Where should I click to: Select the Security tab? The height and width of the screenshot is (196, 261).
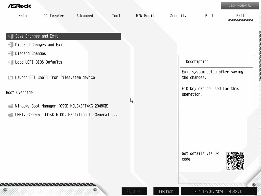pyautogui.click(x=178, y=16)
